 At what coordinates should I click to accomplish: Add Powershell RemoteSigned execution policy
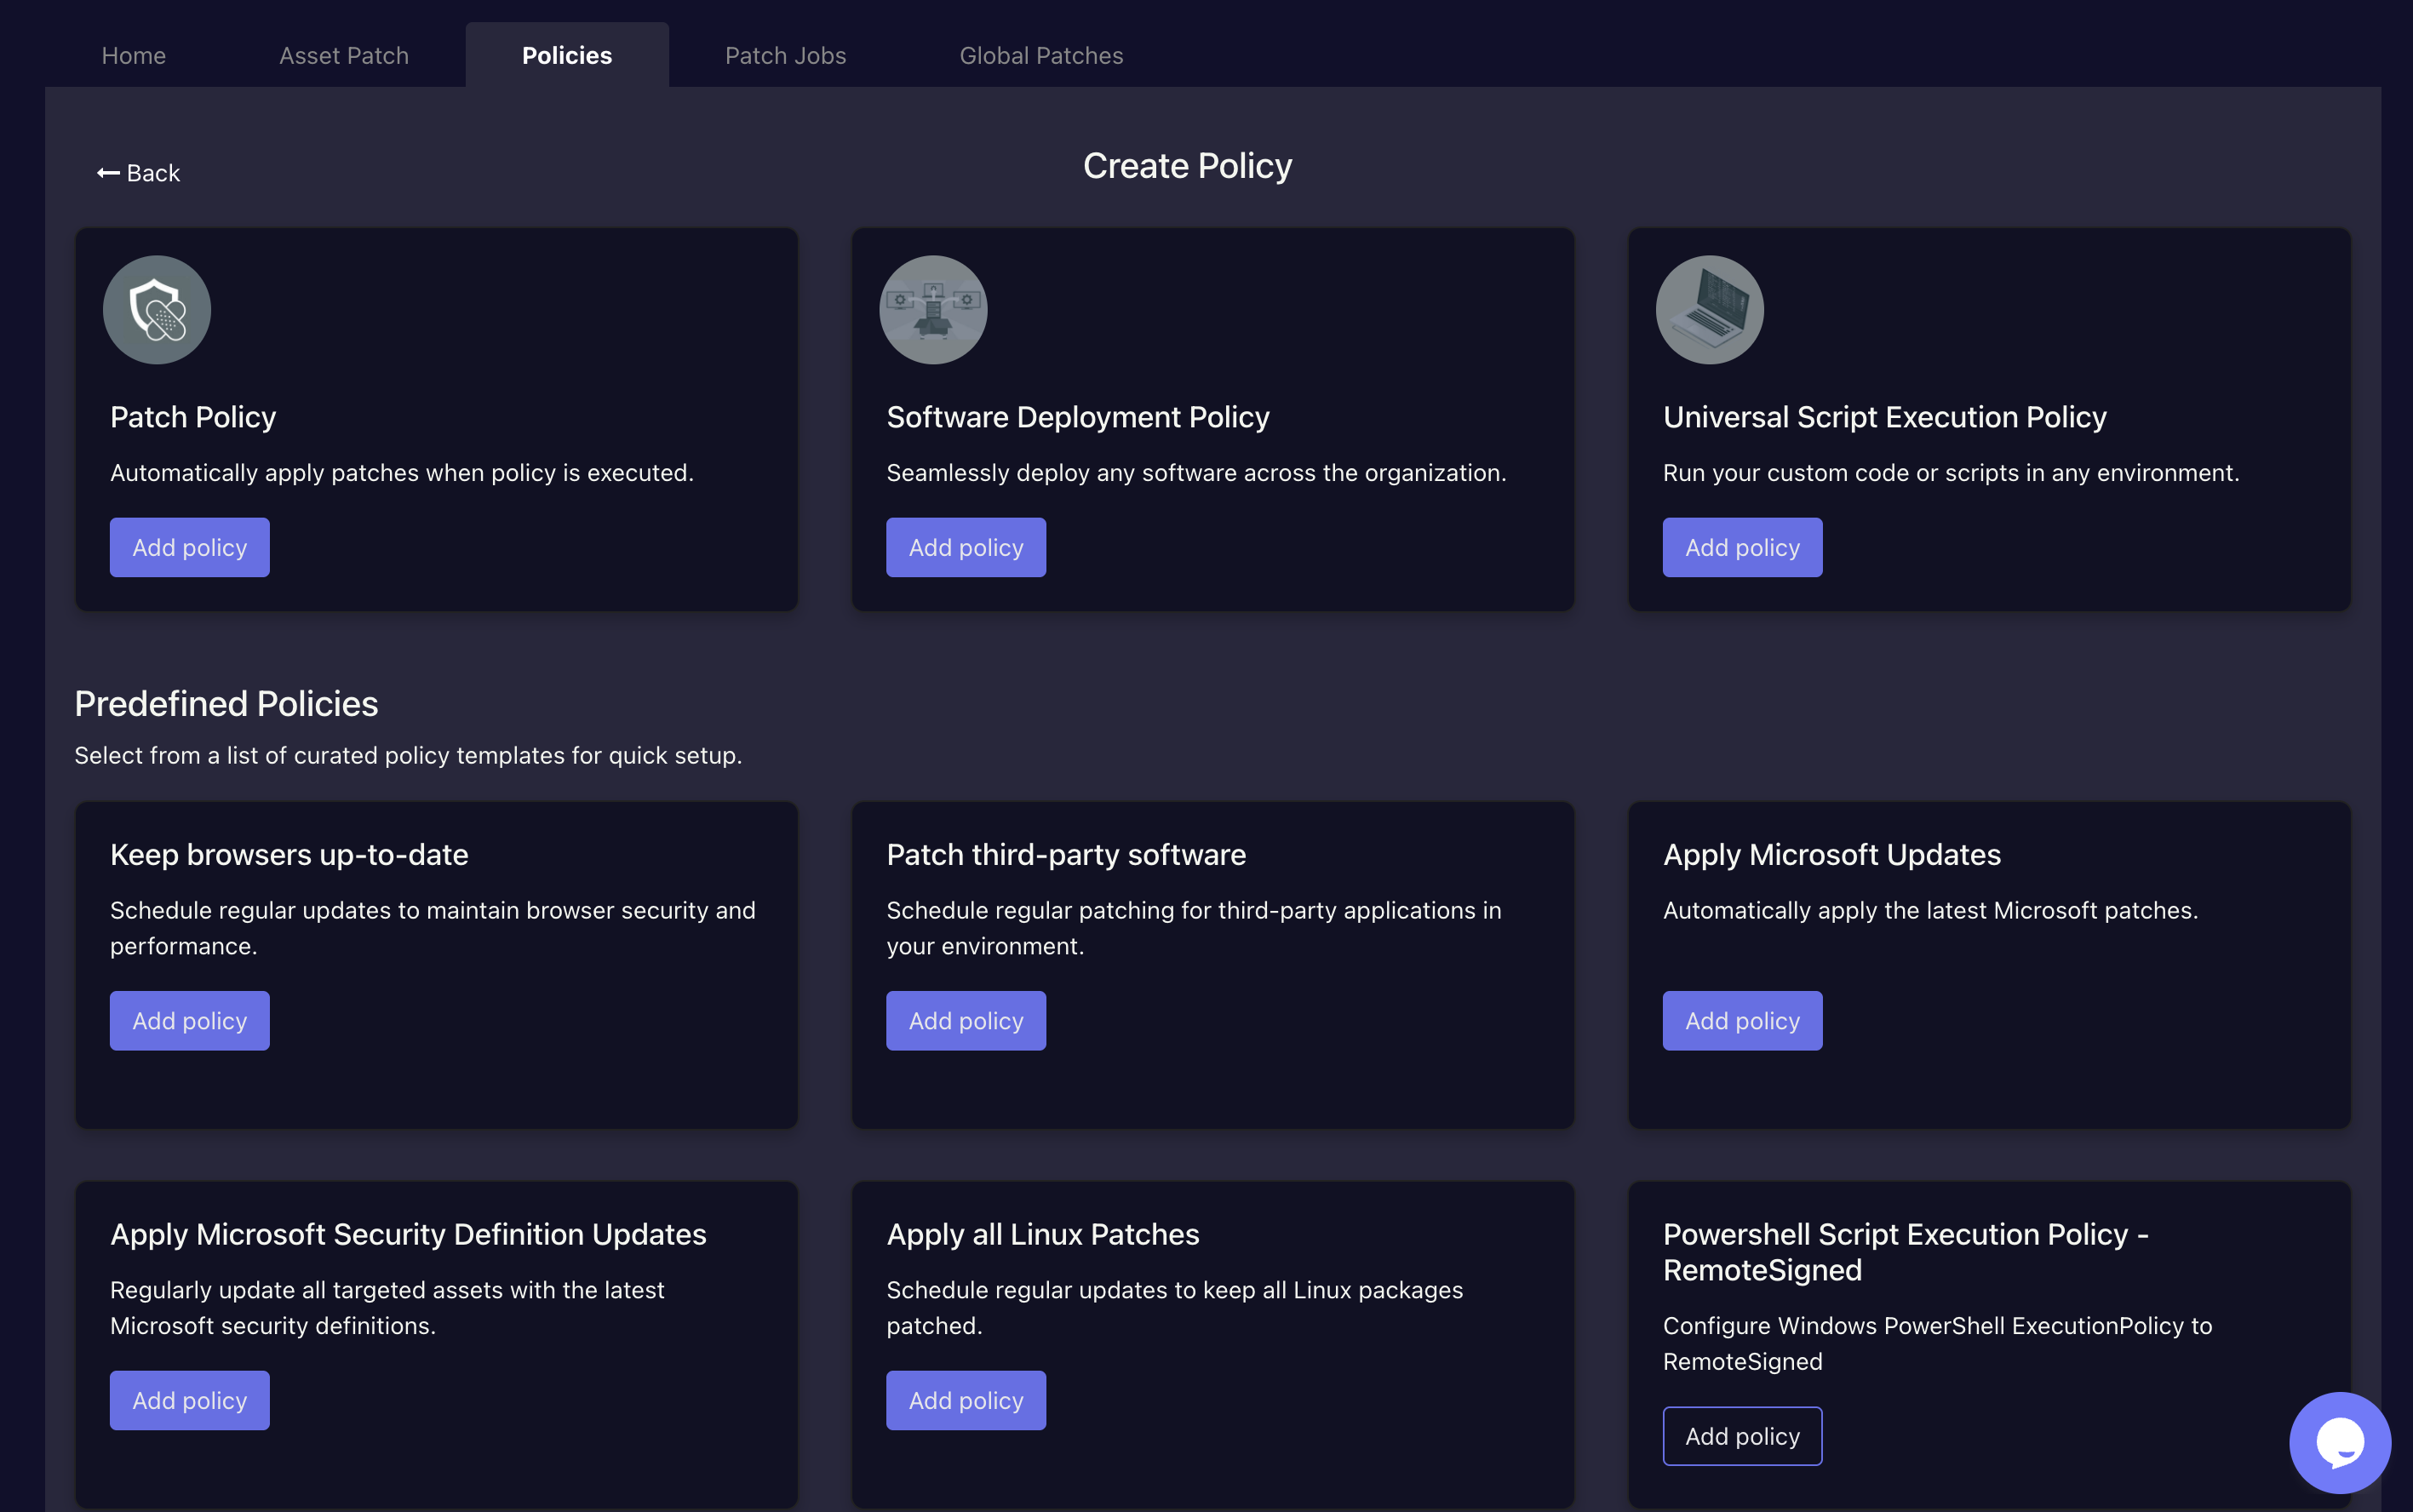click(x=1742, y=1436)
